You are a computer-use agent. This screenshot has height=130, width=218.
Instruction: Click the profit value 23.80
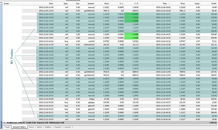pos(214,103)
